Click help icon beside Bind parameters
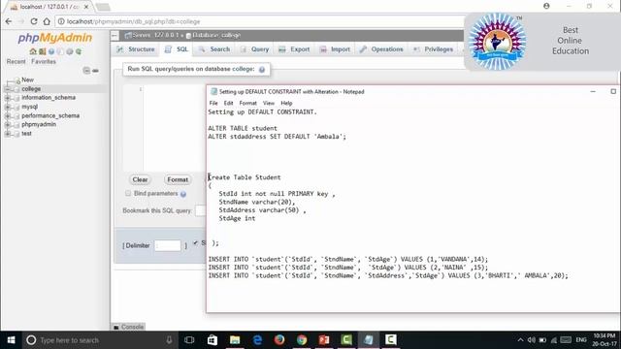The height and width of the screenshot is (349, 621). click(183, 194)
